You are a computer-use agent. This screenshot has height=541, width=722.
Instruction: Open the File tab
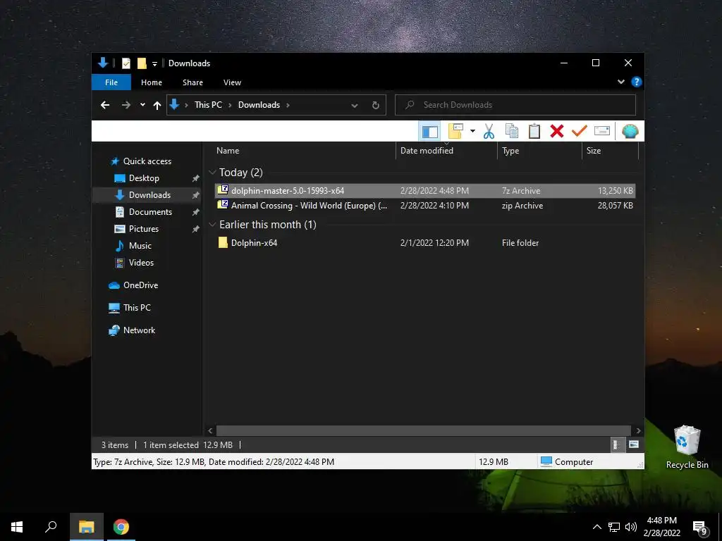pos(111,82)
